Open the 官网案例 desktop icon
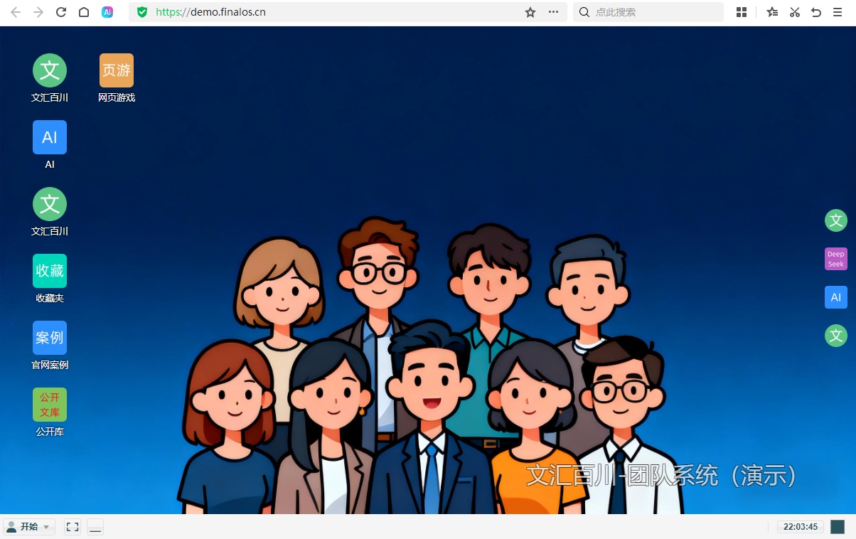The width and height of the screenshot is (856, 539). click(50, 338)
